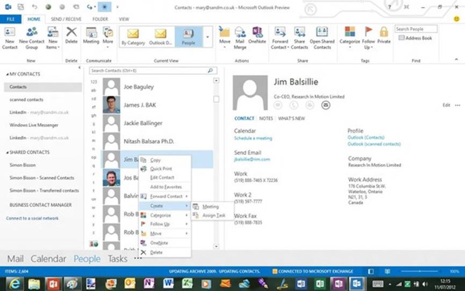Open the Forward Contact dropdown

280,38
